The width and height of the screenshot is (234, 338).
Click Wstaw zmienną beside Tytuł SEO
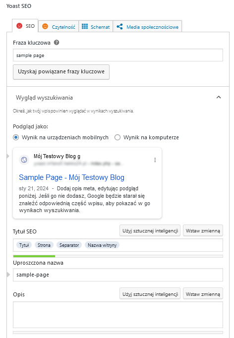(x=203, y=231)
